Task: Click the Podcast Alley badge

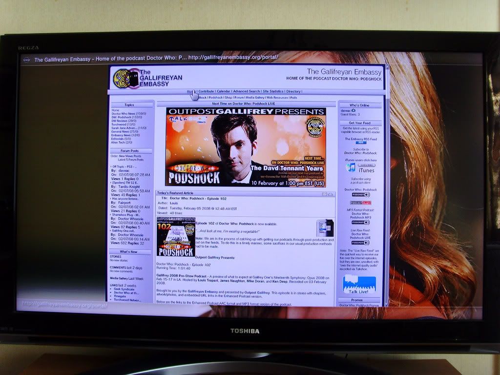Action: coord(361,203)
